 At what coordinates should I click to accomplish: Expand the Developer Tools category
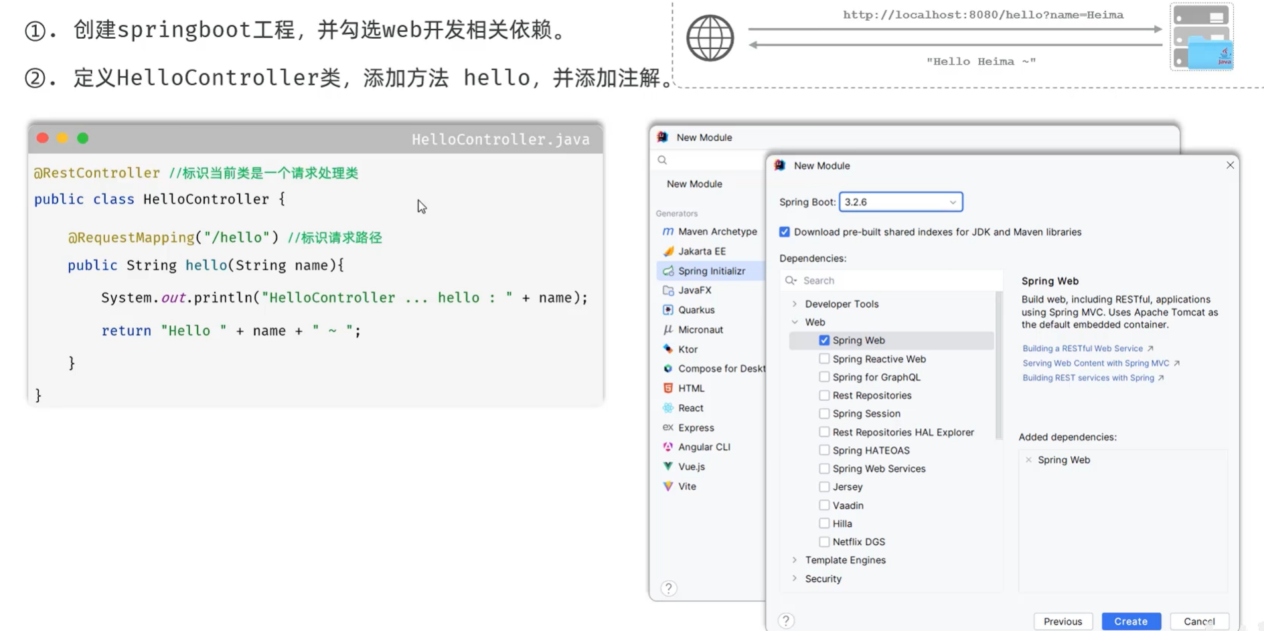tap(795, 304)
